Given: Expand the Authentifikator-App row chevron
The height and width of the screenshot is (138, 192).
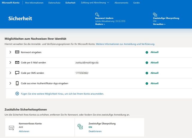Looking at the screenshot, I should pyautogui.click(x=10, y=83).
